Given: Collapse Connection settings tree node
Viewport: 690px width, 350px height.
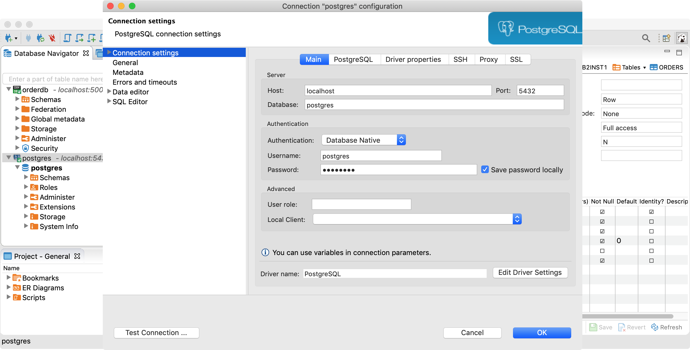Looking at the screenshot, I should click(109, 52).
